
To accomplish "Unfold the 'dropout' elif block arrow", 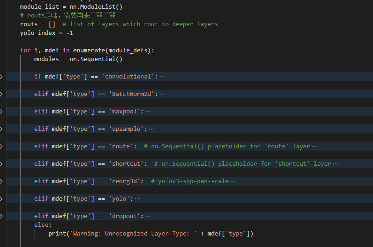I will (1, 216).
